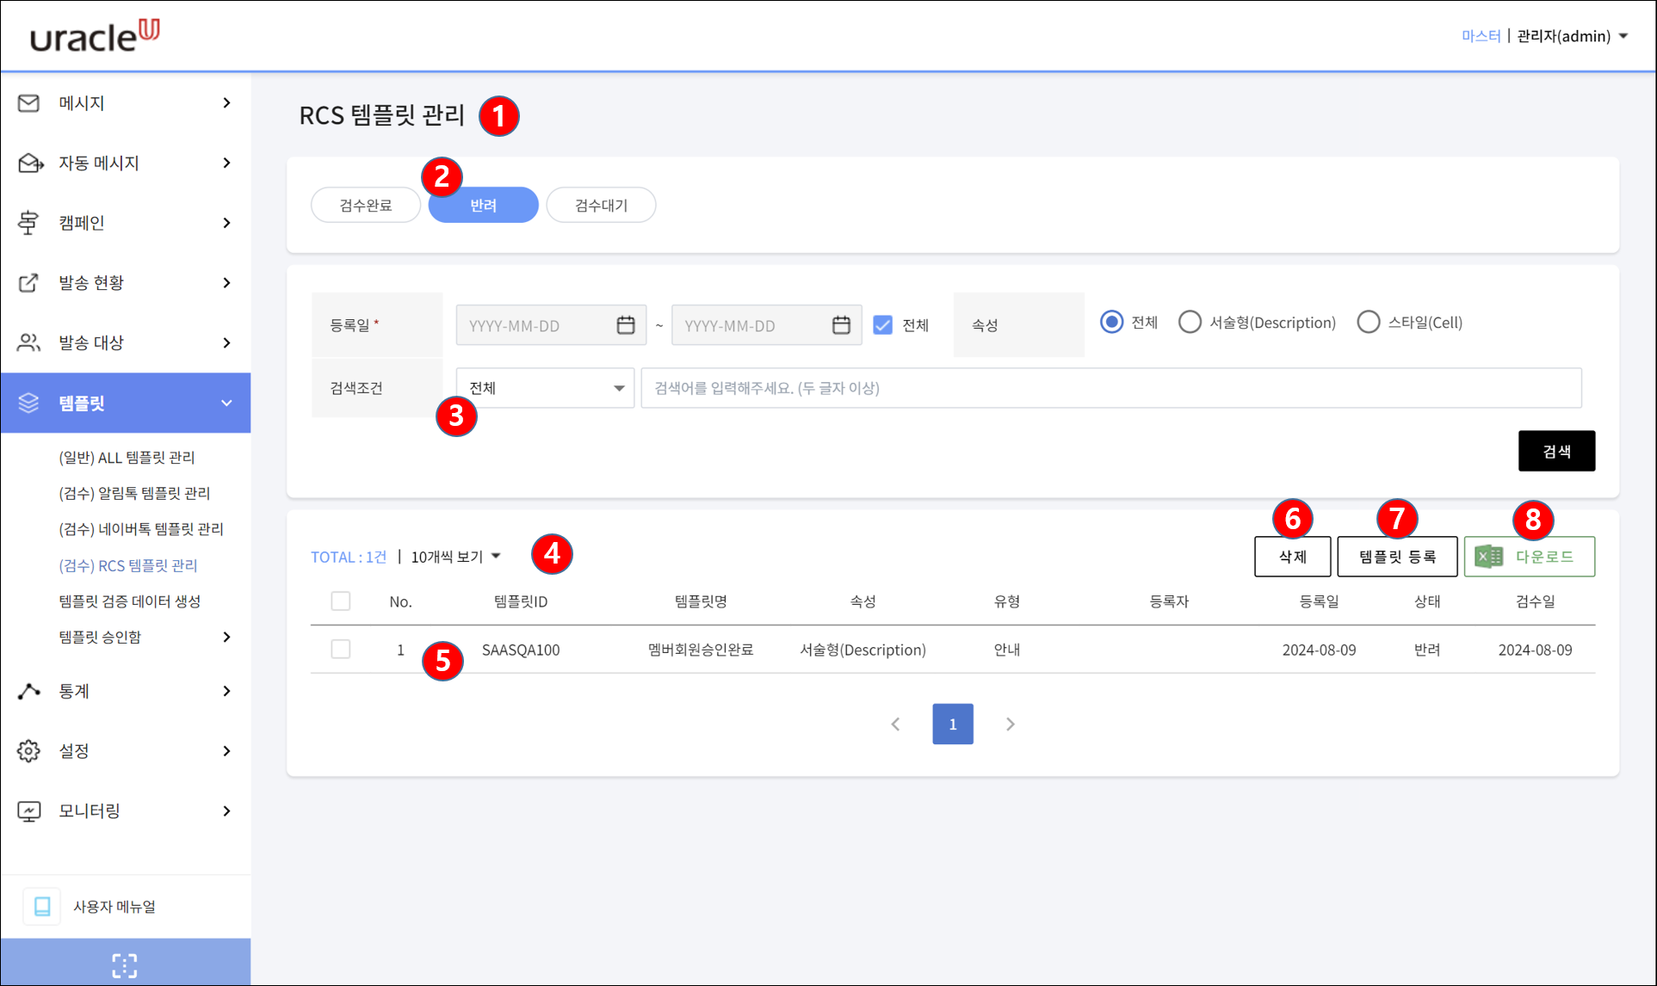The height and width of the screenshot is (986, 1657).
Task: Focus the start date YYYY-MM-DD field
Action: [551, 325]
